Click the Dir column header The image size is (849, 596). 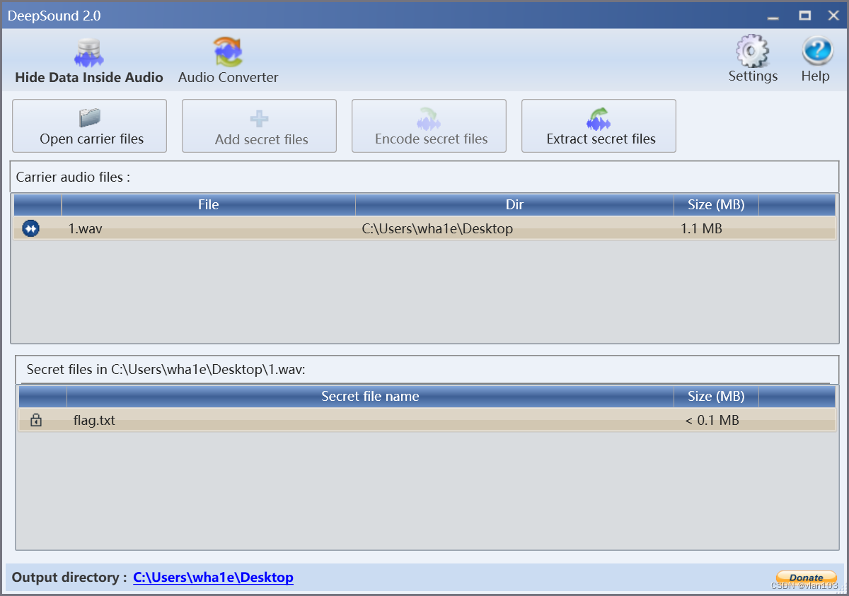tap(514, 204)
